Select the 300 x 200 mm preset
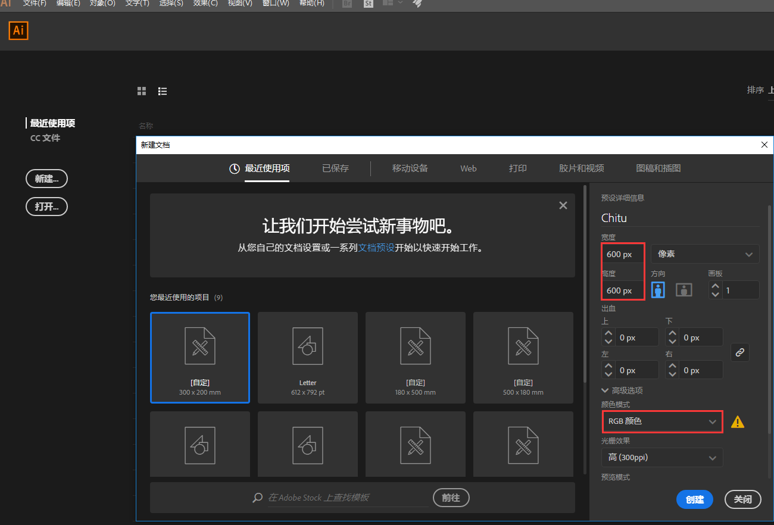774x525 pixels. pyautogui.click(x=200, y=358)
